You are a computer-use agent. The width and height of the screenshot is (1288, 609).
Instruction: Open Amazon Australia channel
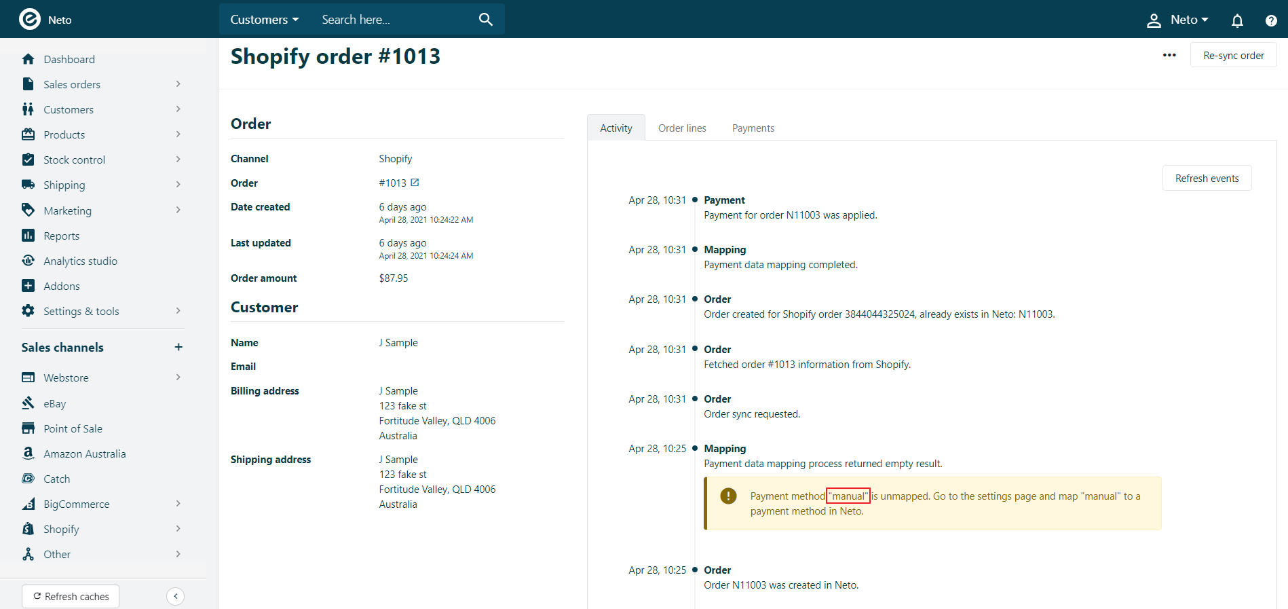(x=85, y=454)
